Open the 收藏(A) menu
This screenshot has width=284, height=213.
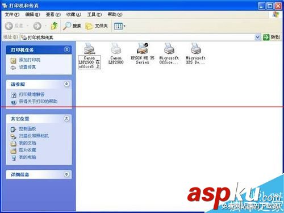click(x=74, y=15)
